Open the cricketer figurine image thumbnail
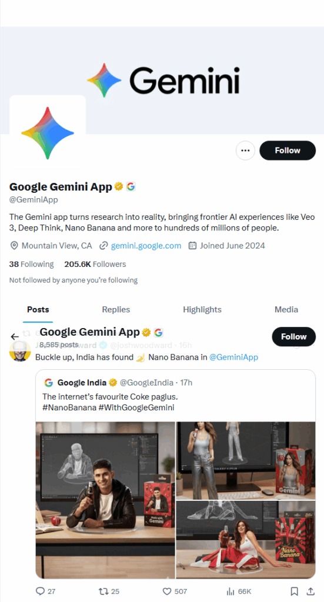The height and width of the screenshot is (602, 324). (105, 500)
